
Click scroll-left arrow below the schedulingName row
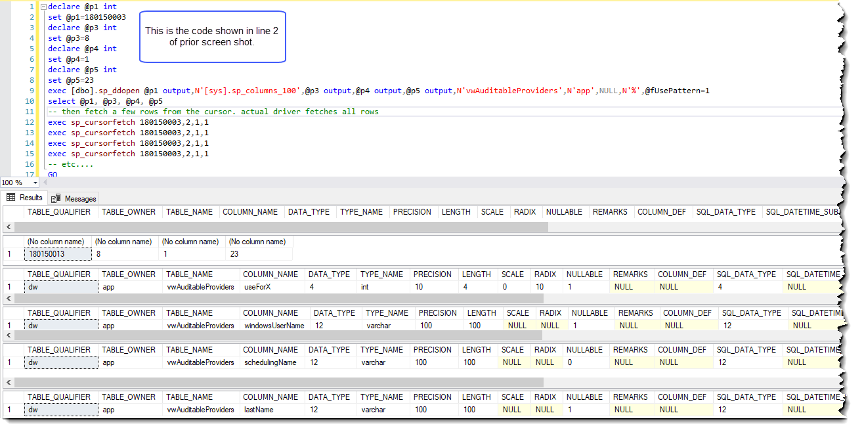[x=8, y=382]
